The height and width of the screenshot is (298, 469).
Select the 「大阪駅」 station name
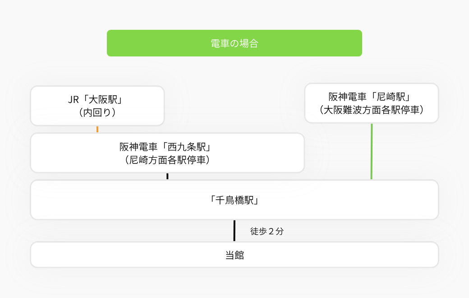(x=103, y=99)
